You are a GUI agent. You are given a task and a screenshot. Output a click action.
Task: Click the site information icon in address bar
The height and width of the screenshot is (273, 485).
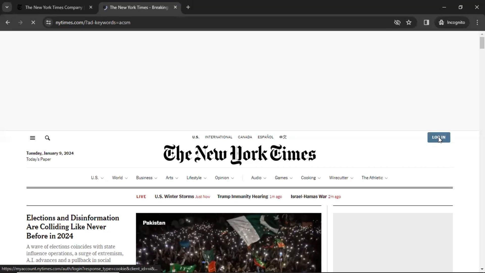coord(48,22)
